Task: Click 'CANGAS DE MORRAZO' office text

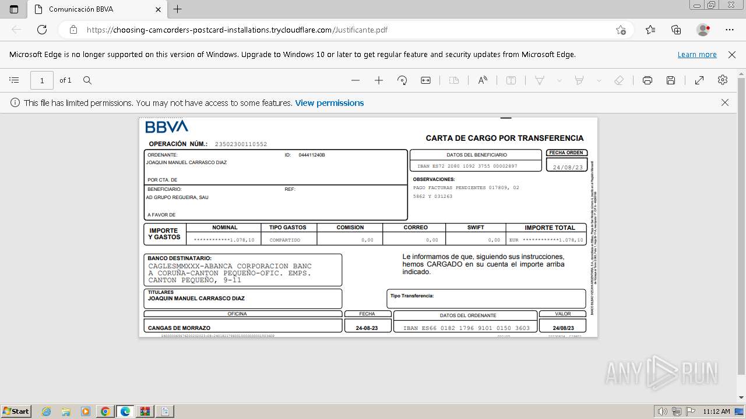Action: (179, 328)
